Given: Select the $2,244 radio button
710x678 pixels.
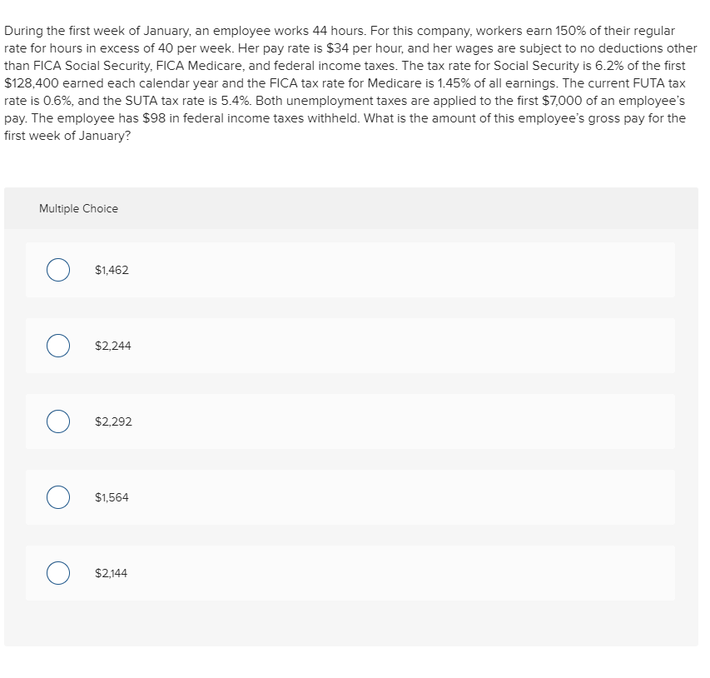Looking at the screenshot, I should coord(58,346).
